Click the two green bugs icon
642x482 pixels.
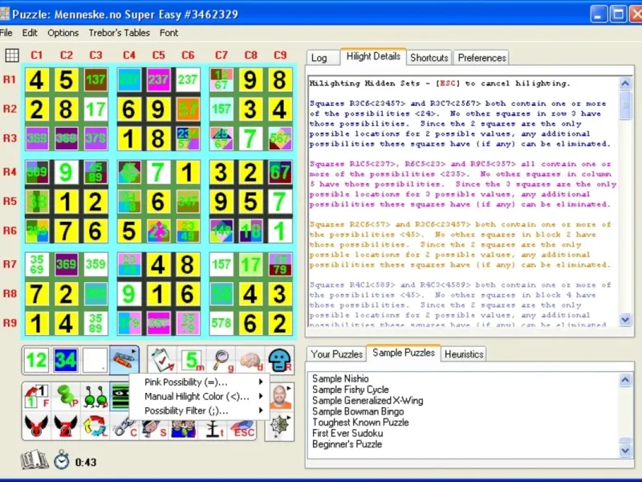tap(95, 396)
